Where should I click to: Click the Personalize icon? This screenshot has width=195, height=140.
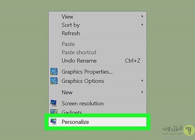tap(54, 122)
